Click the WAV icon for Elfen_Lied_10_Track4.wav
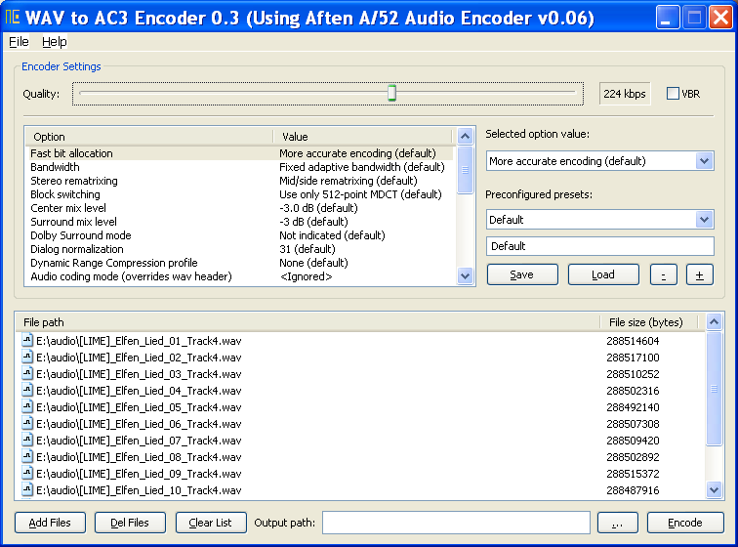This screenshot has width=738, height=547. pos(27,489)
